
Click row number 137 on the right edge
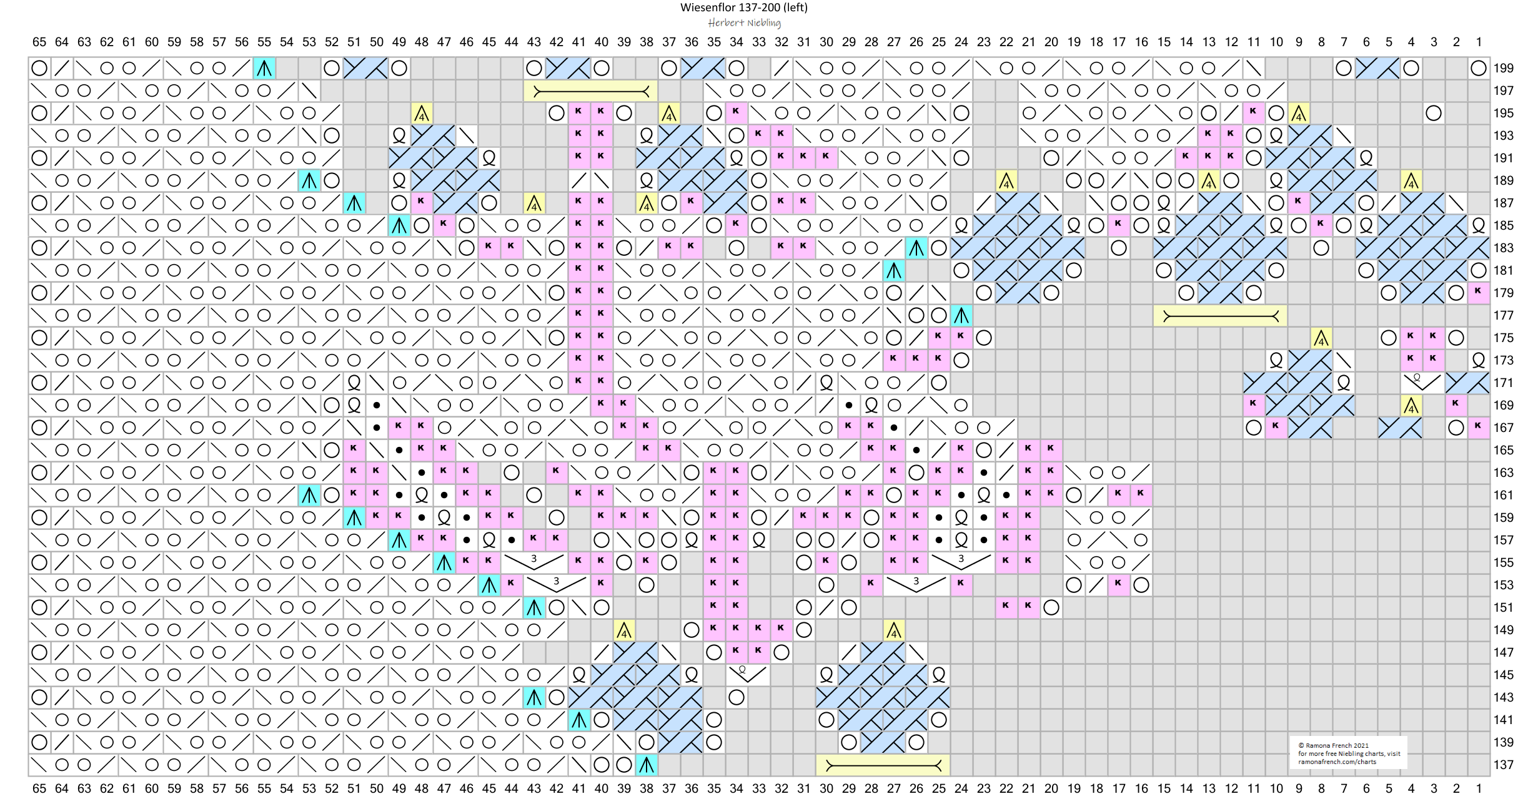pyautogui.click(x=1503, y=765)
